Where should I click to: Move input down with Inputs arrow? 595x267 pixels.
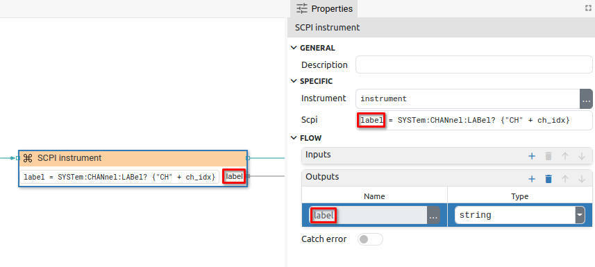pyautogui.click(x=581, y=156)
